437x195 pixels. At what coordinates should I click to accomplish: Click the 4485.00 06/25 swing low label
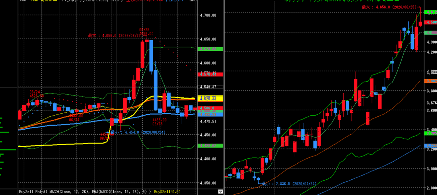click(x=159, y=121)
